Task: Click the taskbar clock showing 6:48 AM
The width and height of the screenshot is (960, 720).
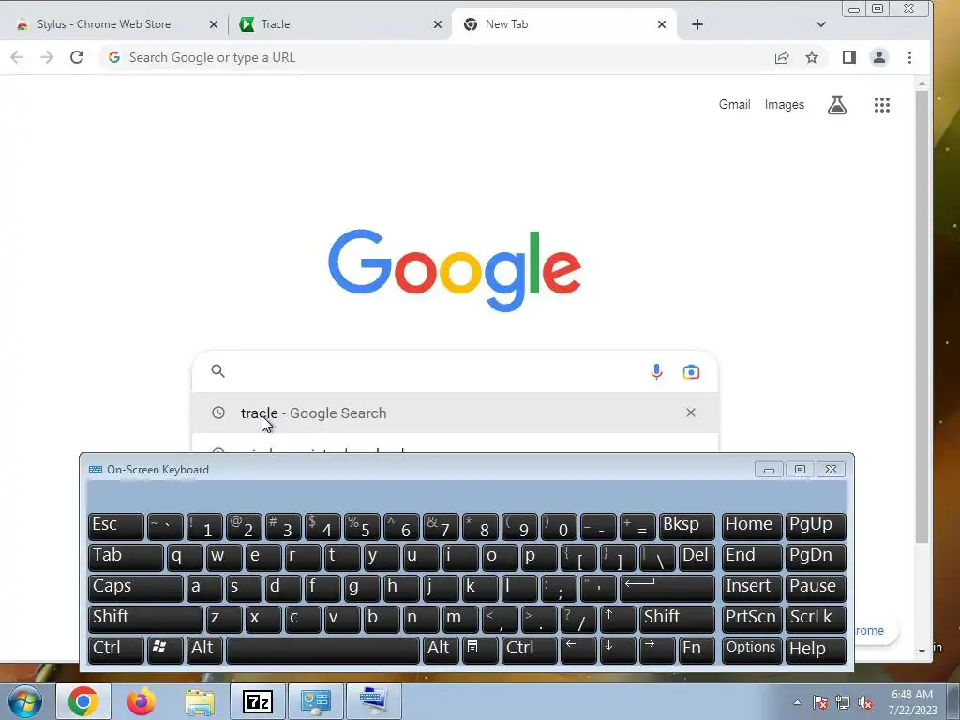Action: tap(912, 702)
